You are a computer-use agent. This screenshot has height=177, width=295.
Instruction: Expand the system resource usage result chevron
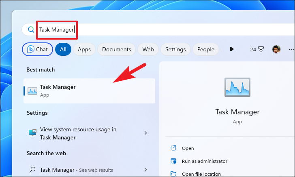point(145,133)
